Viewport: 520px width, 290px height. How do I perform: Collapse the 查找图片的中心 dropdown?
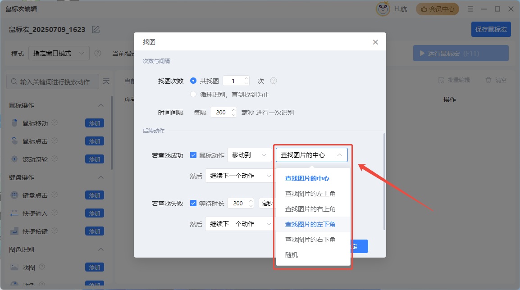coord(312,155)
